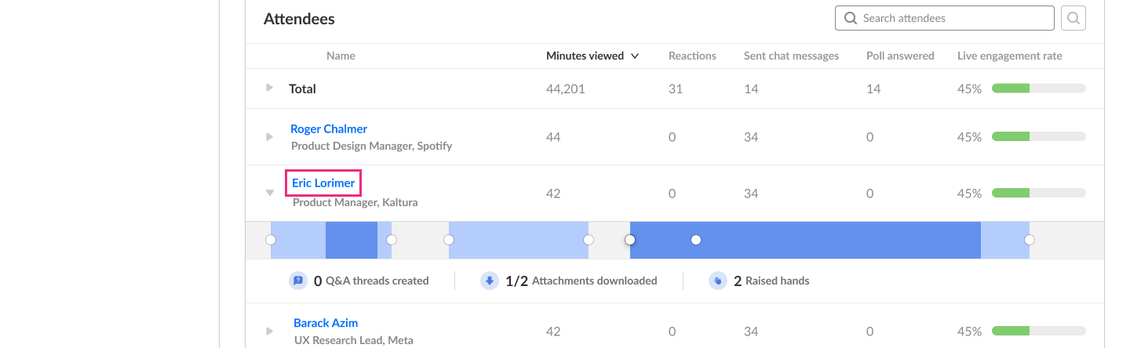
Task: Click the Total row engagement progress bar
Action: click(x=1038, y=89)
